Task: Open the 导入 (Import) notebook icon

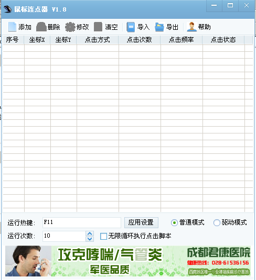Action: point(131,27)
